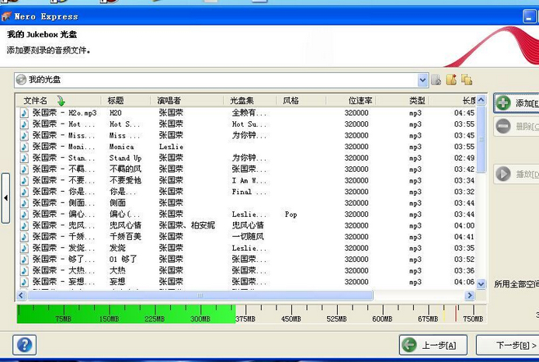Click the music note icon of 千娇 row
This screenshot has height=362, width=539.
point(24,237)
